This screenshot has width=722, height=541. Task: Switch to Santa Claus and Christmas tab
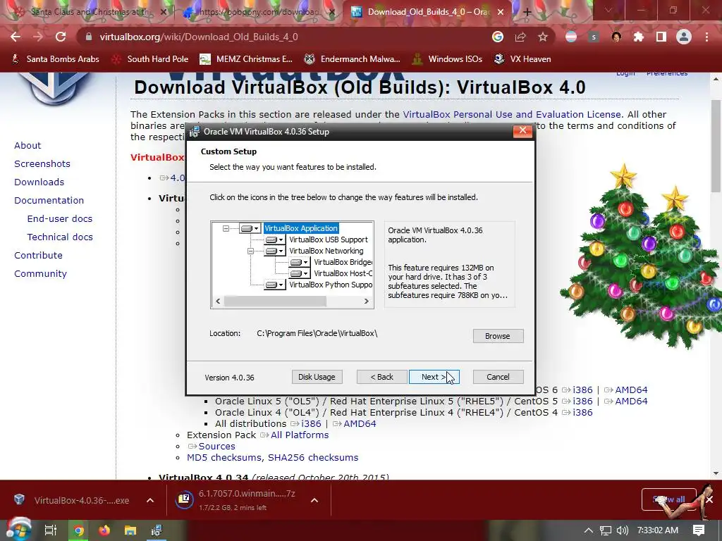[x=90, y=12]
